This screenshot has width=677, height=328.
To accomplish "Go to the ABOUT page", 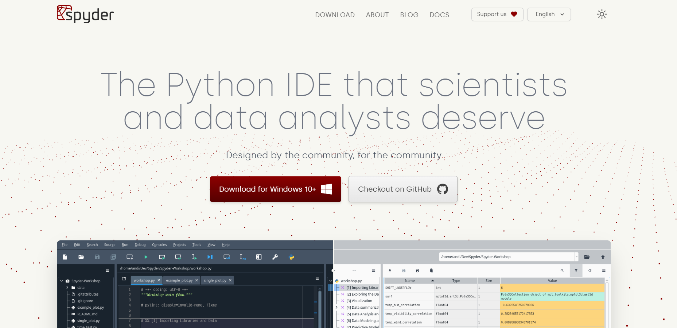I will (377, 15).
